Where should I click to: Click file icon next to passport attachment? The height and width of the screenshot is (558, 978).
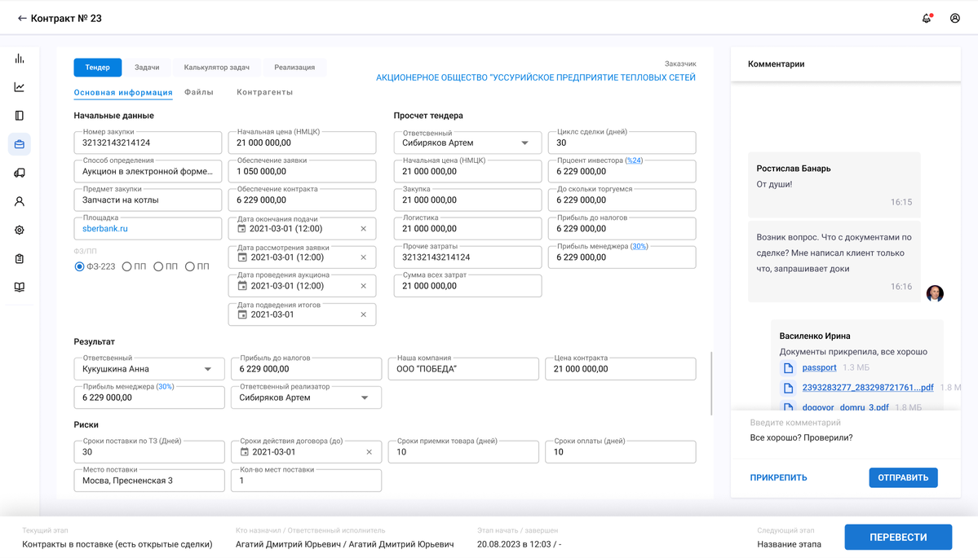coord(789,368)
